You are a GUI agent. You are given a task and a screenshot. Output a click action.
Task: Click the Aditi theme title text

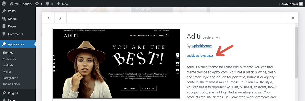point(193,36)
